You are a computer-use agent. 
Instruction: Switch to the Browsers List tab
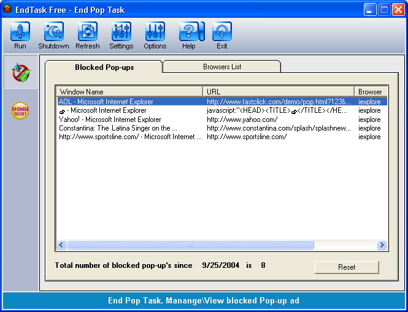pos(222,67)
